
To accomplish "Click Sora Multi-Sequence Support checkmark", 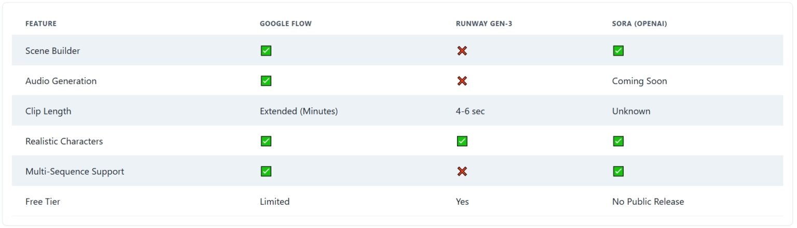I will [618, 171].
